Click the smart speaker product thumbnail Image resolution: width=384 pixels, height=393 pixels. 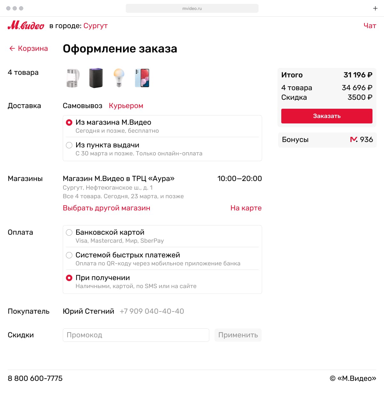pos(96,78)
